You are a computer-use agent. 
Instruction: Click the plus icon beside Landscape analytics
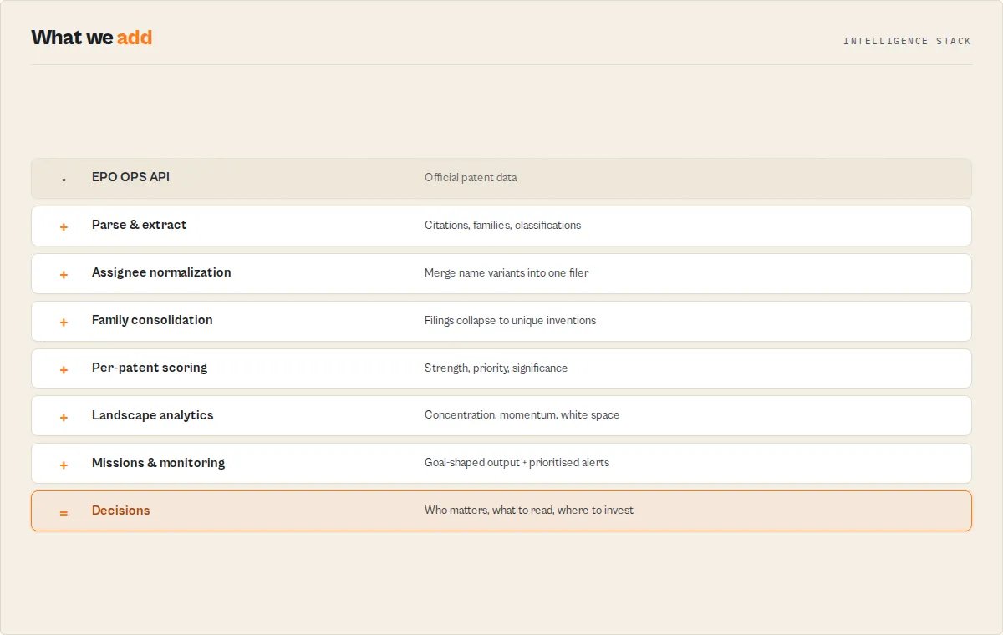pos(64,417)
